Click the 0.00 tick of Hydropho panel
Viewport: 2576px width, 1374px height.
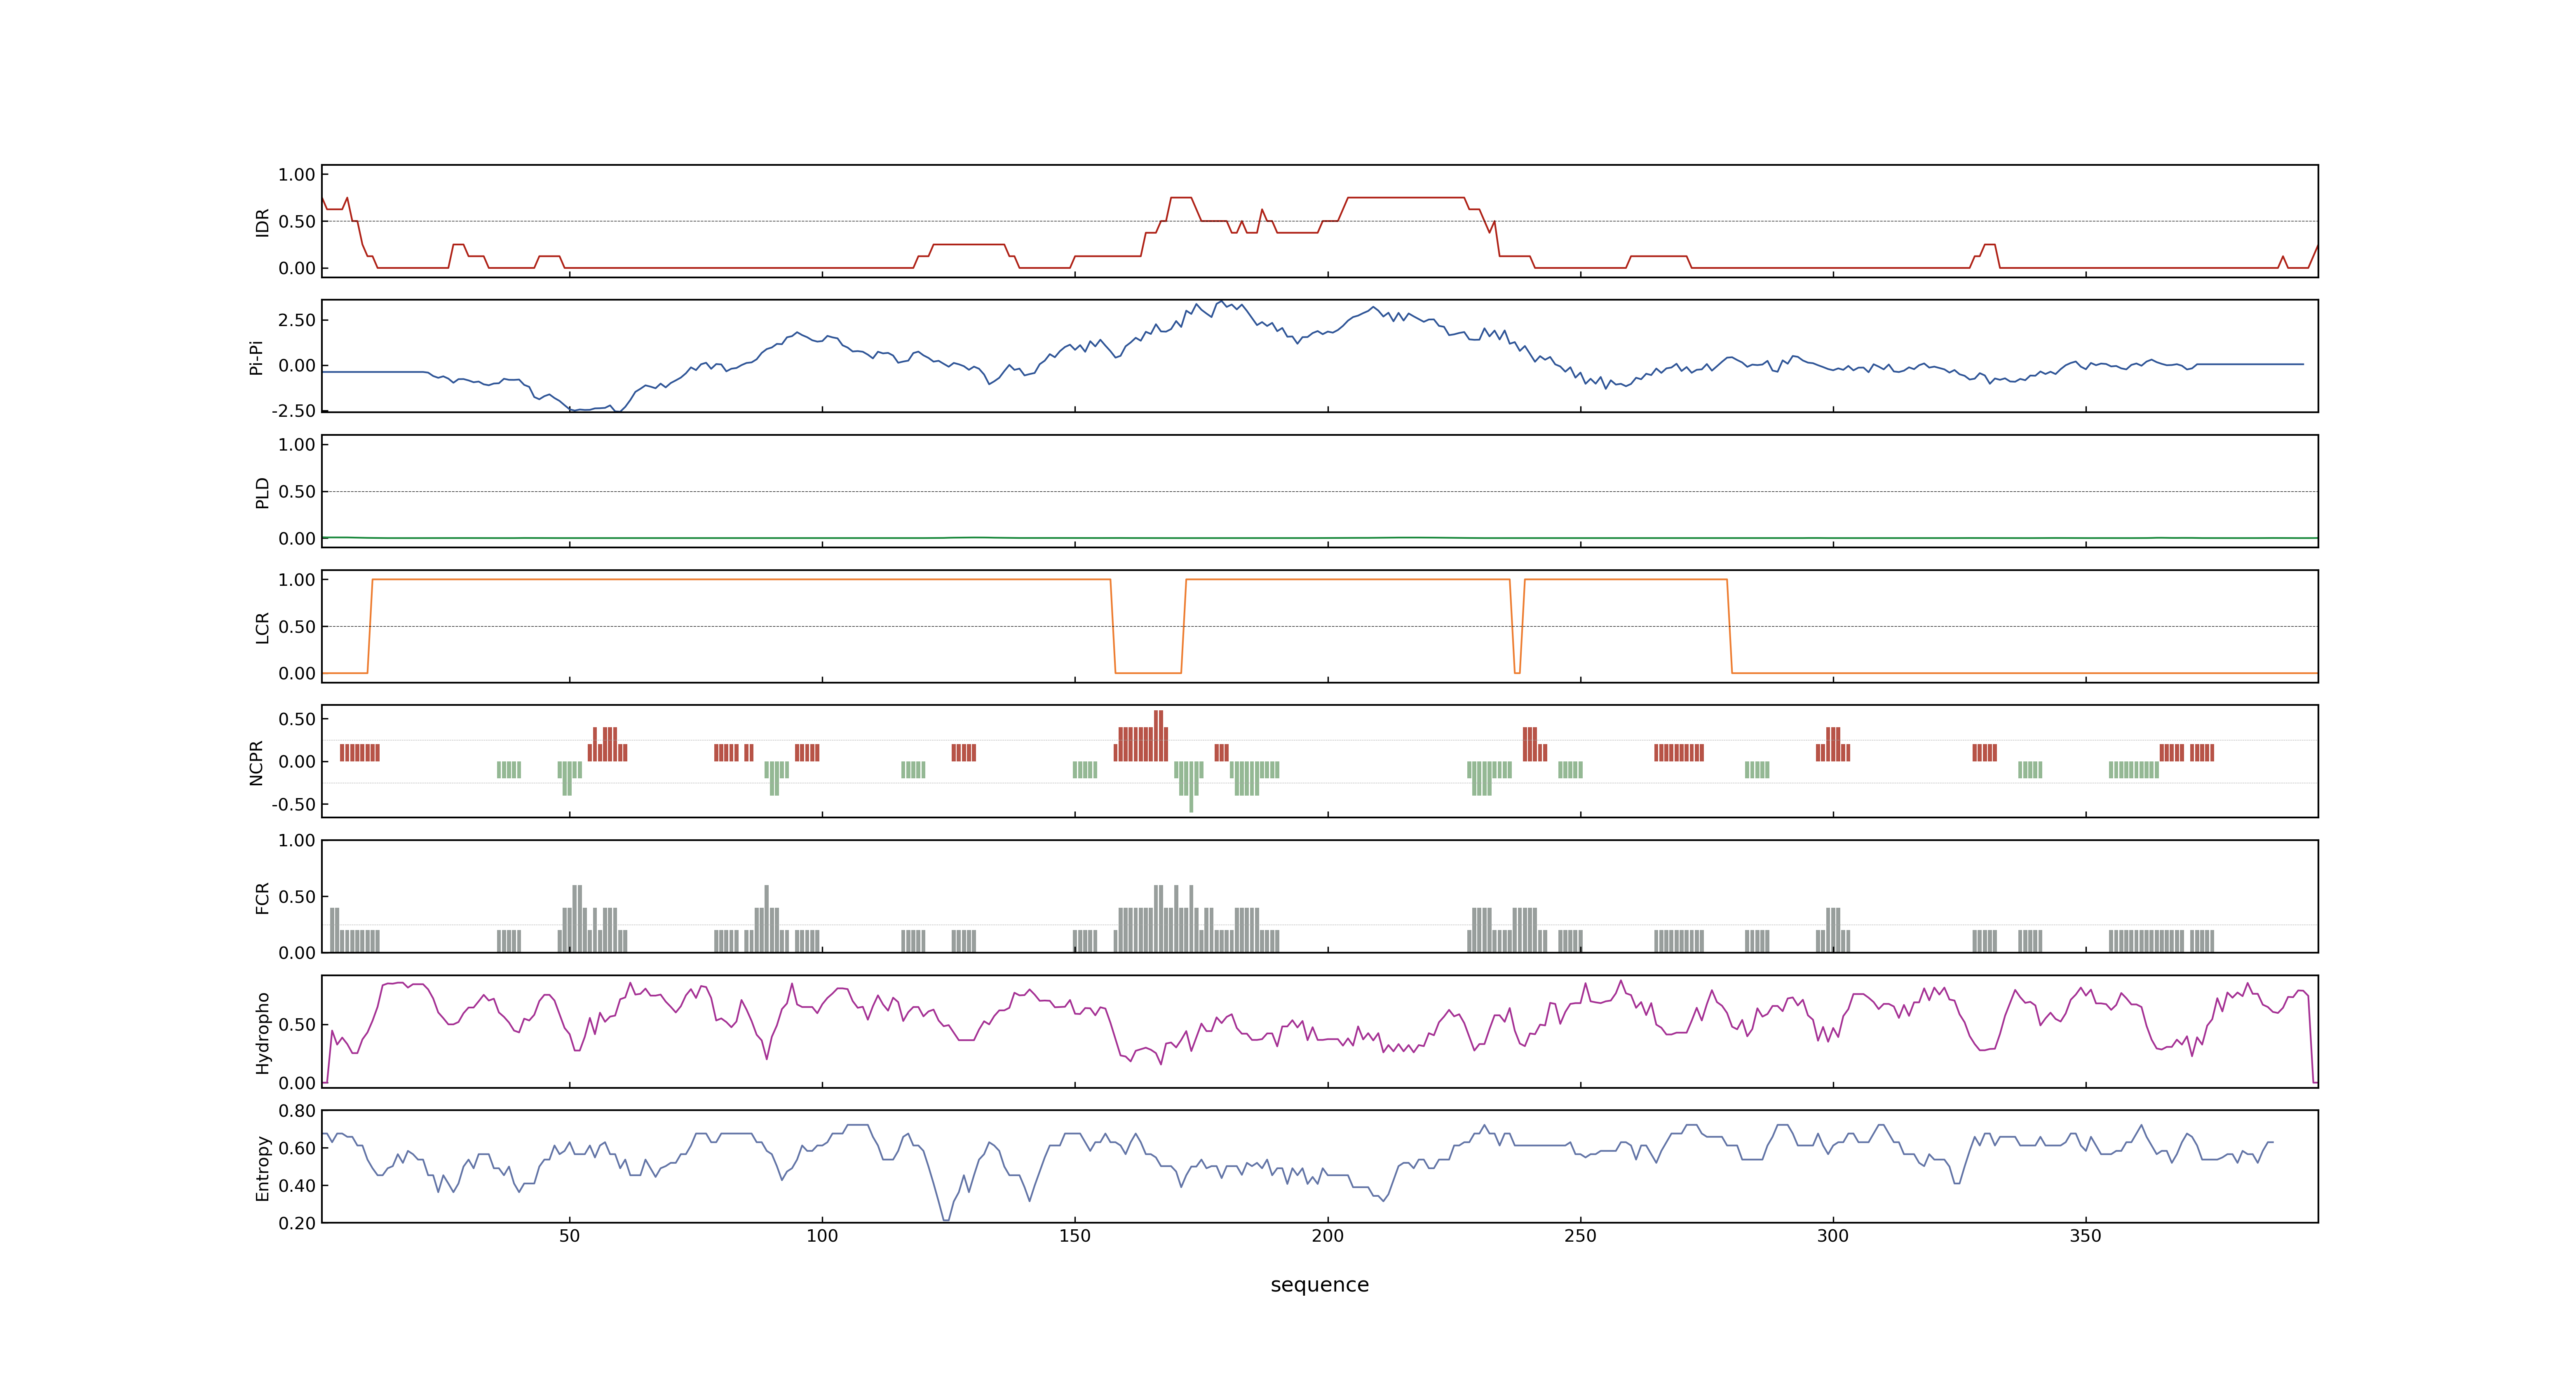click(x=297, y=1083)
